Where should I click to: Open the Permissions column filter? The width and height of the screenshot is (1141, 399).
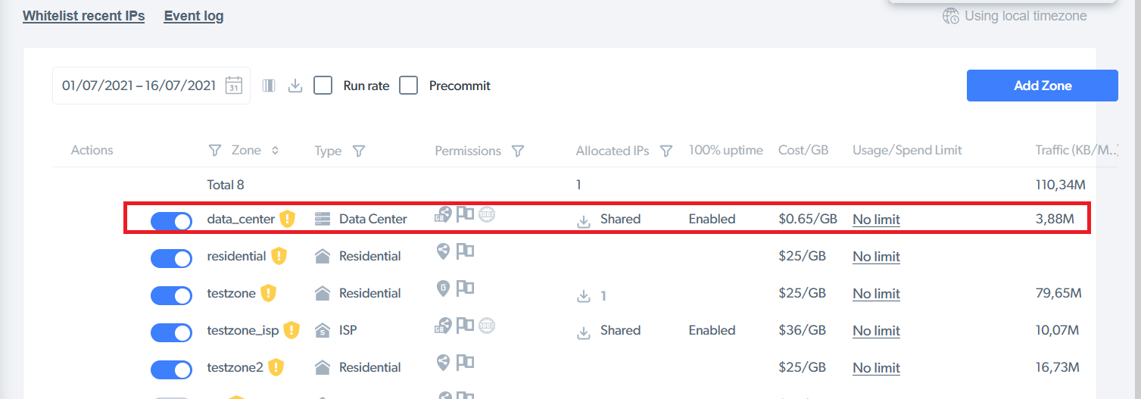(x=518, y=151)
